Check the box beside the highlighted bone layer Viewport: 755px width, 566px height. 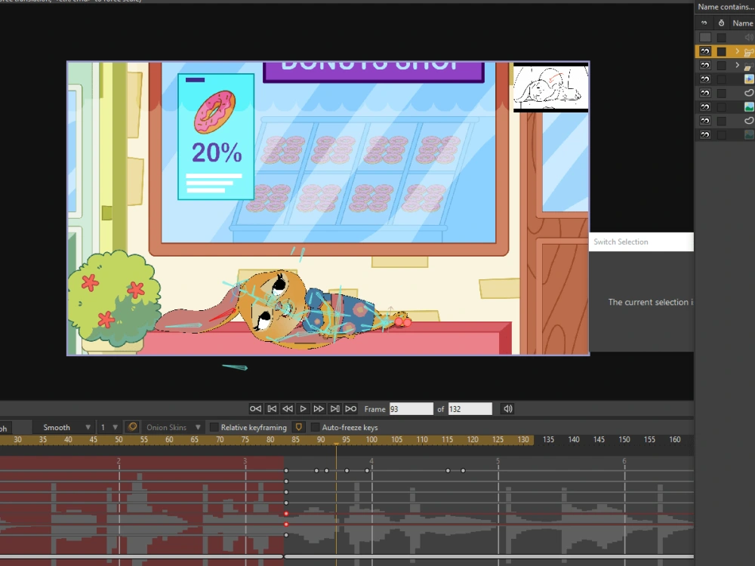721,51
